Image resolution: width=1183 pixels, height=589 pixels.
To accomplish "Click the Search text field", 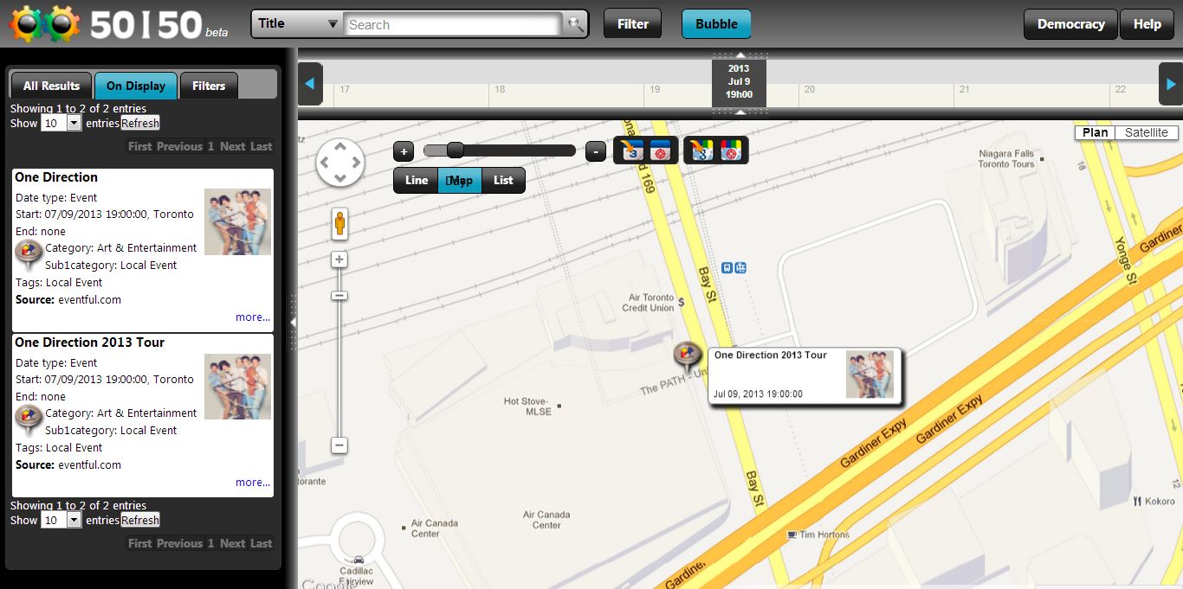I will (x=453, y=24).
